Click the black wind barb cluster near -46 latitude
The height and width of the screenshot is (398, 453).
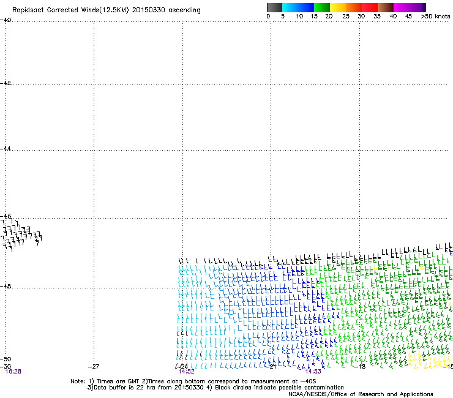coord(21,235)
